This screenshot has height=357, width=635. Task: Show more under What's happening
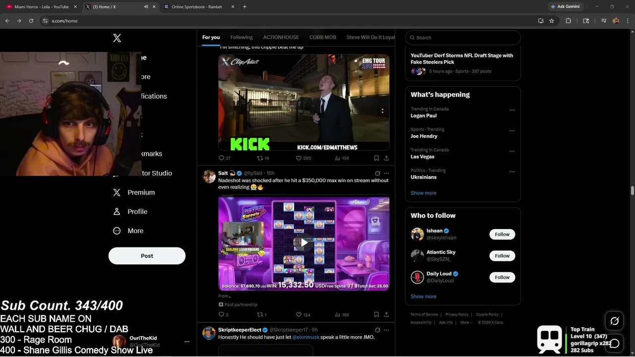[x=424, y=193]
